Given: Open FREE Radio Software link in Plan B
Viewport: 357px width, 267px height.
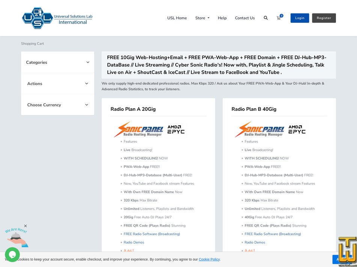Looking at the screenshot, I should tap(273, 234).
